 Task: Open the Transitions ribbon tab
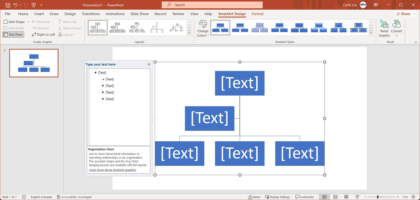[x=91, y=14]
